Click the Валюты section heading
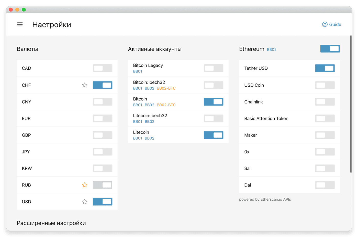Viewport: 358px width, 237px height. pyautogui.click(x=27, y=49)
